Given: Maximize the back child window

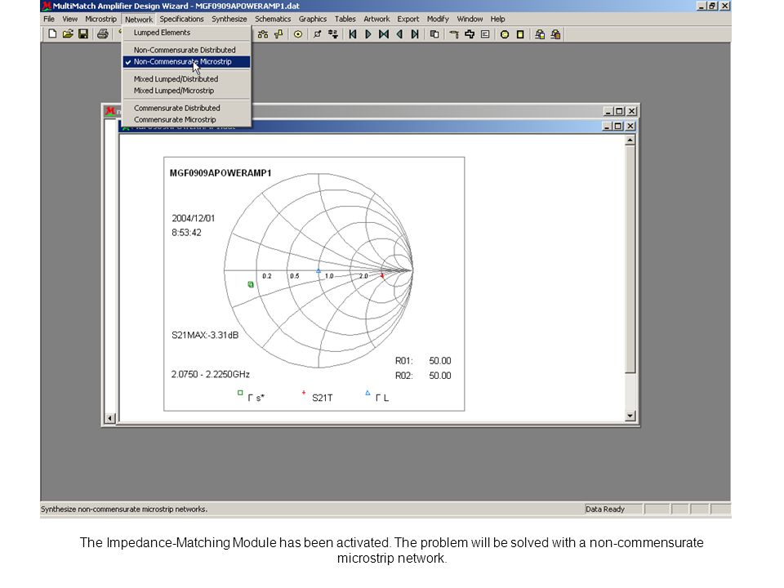Looking at the screenshot, I should pos(620,111).
